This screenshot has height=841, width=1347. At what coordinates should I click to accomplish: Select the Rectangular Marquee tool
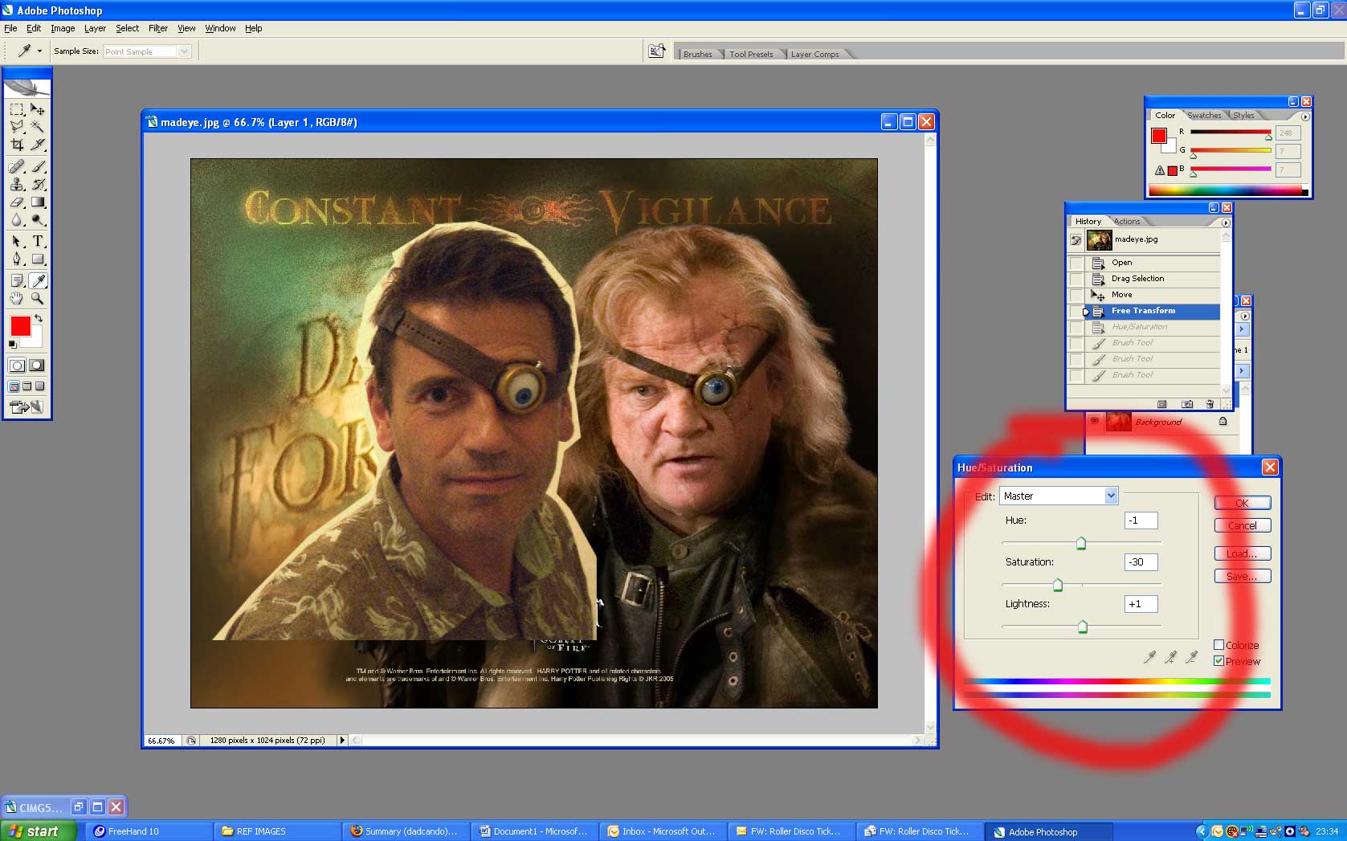click(17, 109)
